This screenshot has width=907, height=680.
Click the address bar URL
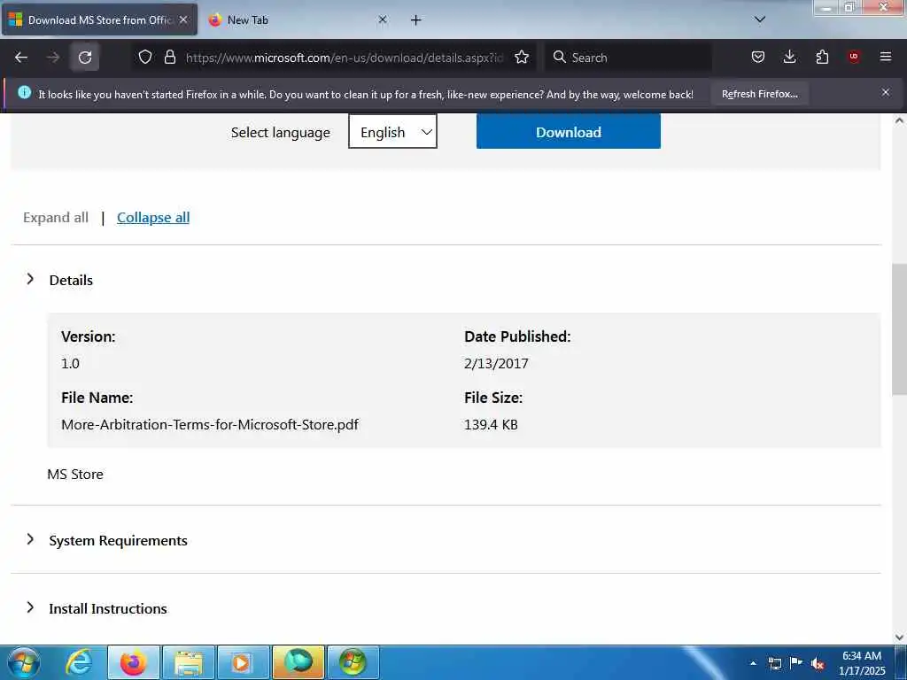345,58
